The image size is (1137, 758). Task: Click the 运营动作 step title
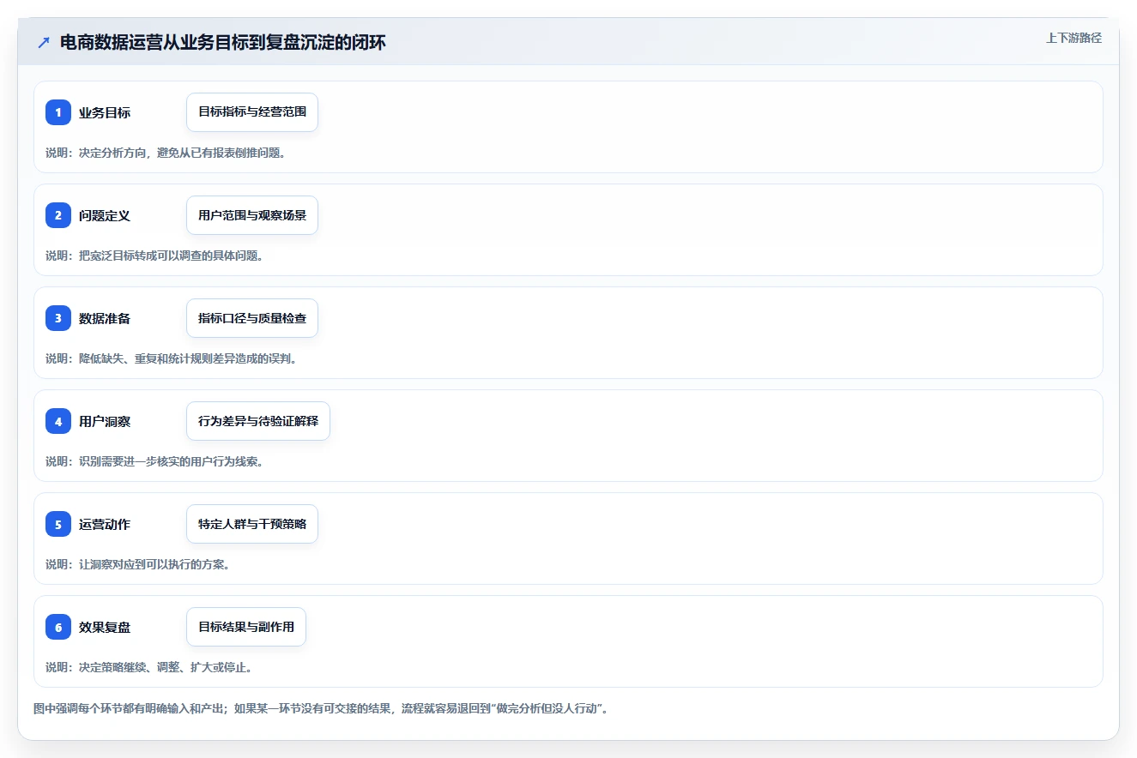point(105,524)
